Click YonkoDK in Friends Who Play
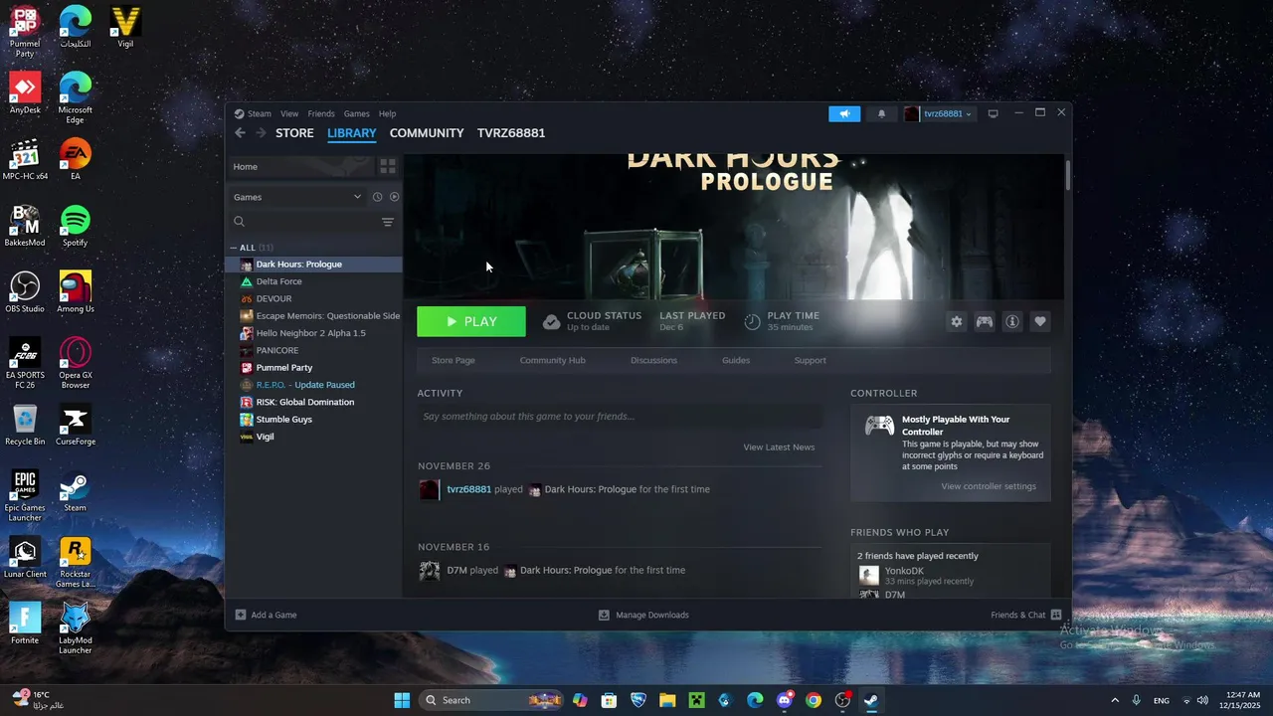 [x=904, y=571]
